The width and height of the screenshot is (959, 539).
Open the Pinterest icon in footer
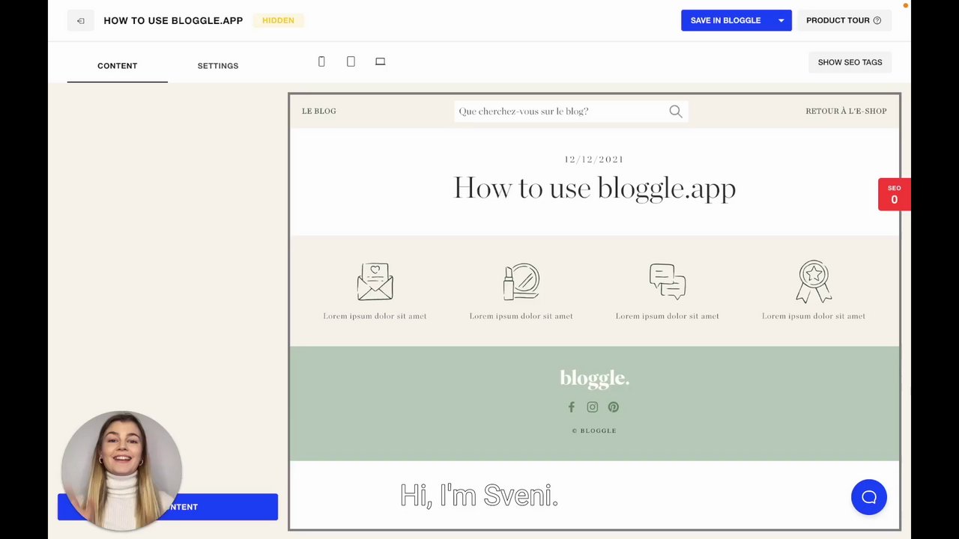(614, 407)
